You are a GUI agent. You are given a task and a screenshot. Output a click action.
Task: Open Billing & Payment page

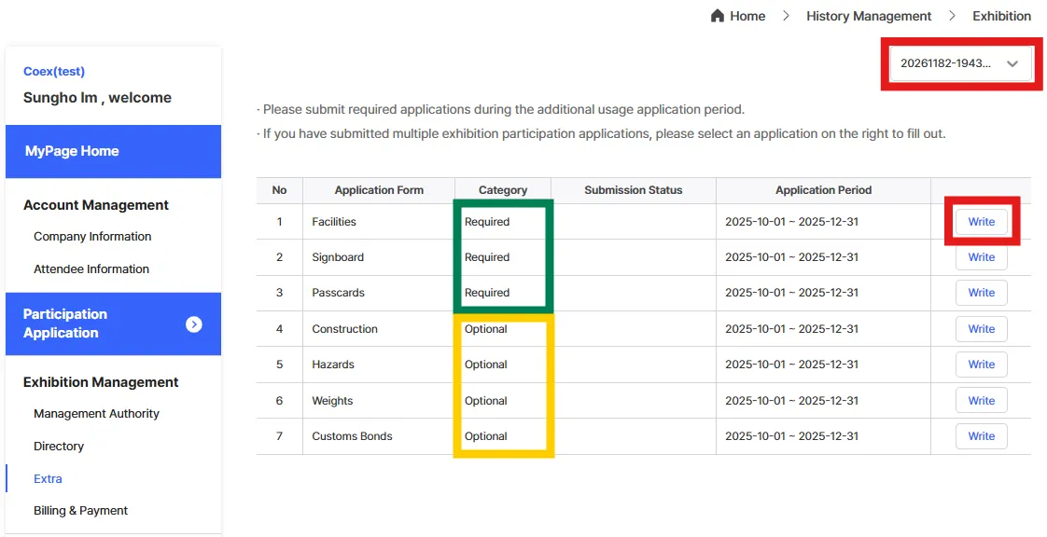point(80,511)
